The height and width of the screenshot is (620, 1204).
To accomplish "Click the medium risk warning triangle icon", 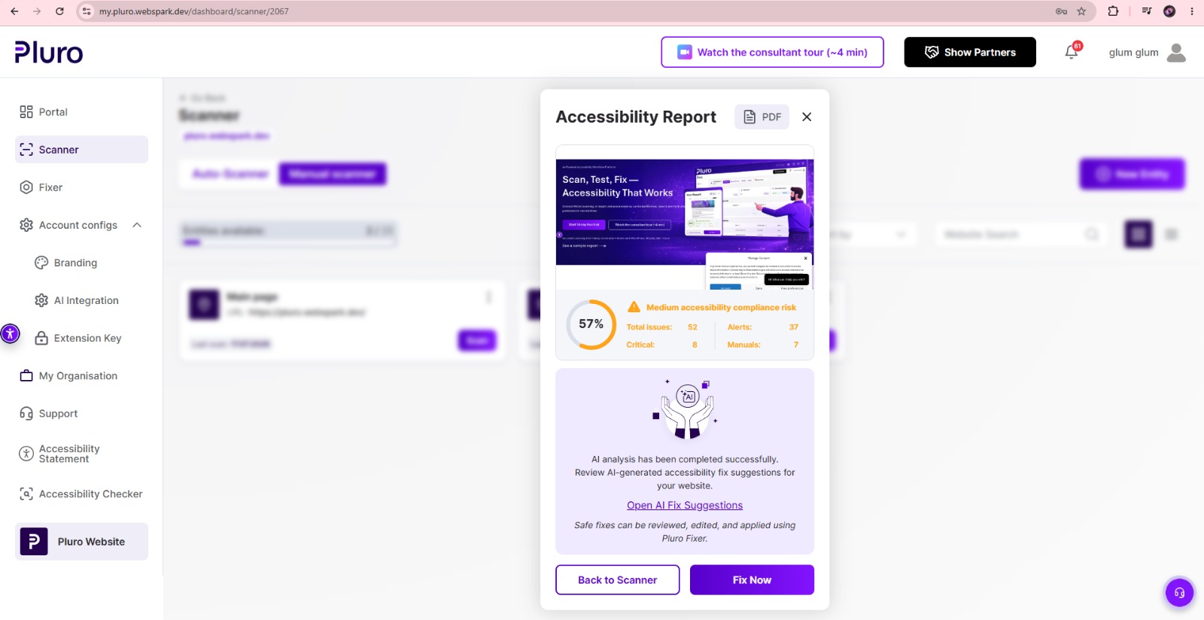I will coord(634,307).
